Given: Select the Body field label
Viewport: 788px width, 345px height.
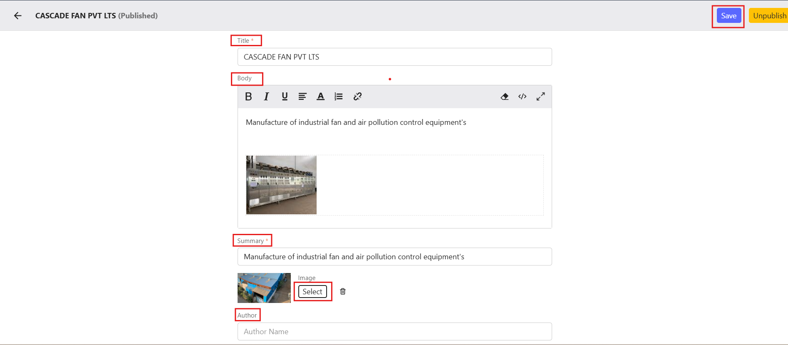Looking at the screenshot, I should [245, 78].
